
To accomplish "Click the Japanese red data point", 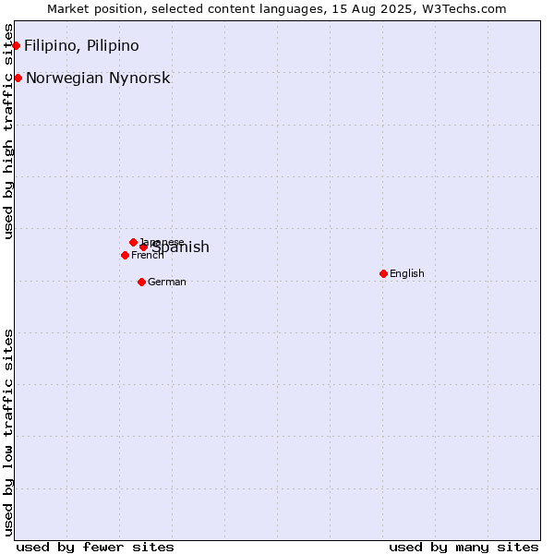I will 133,242.
